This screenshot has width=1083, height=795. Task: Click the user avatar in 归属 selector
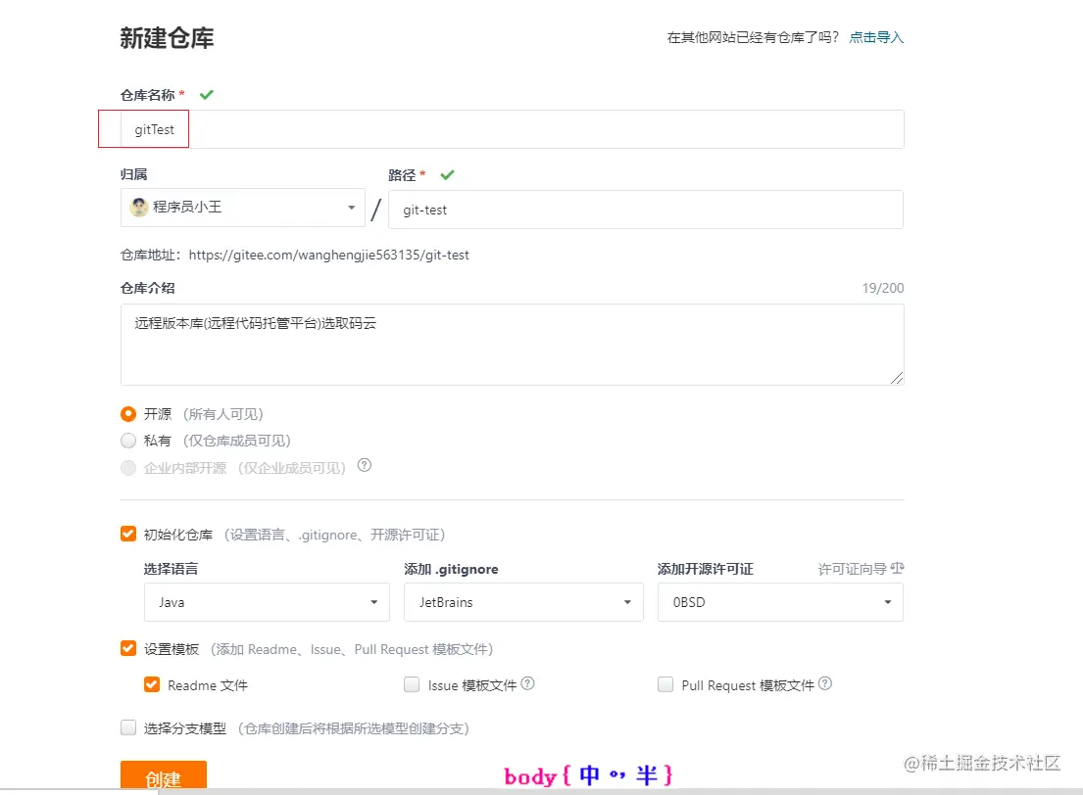[139, 207]
